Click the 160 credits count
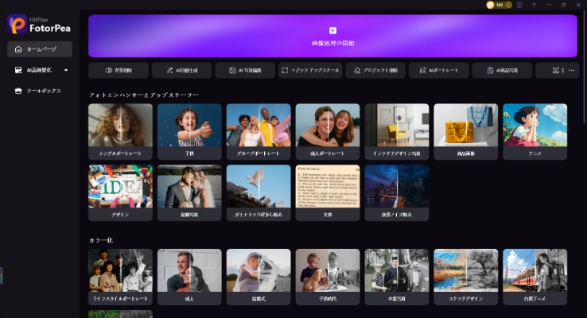Screen dimensions: 587x318 point(500,5)
